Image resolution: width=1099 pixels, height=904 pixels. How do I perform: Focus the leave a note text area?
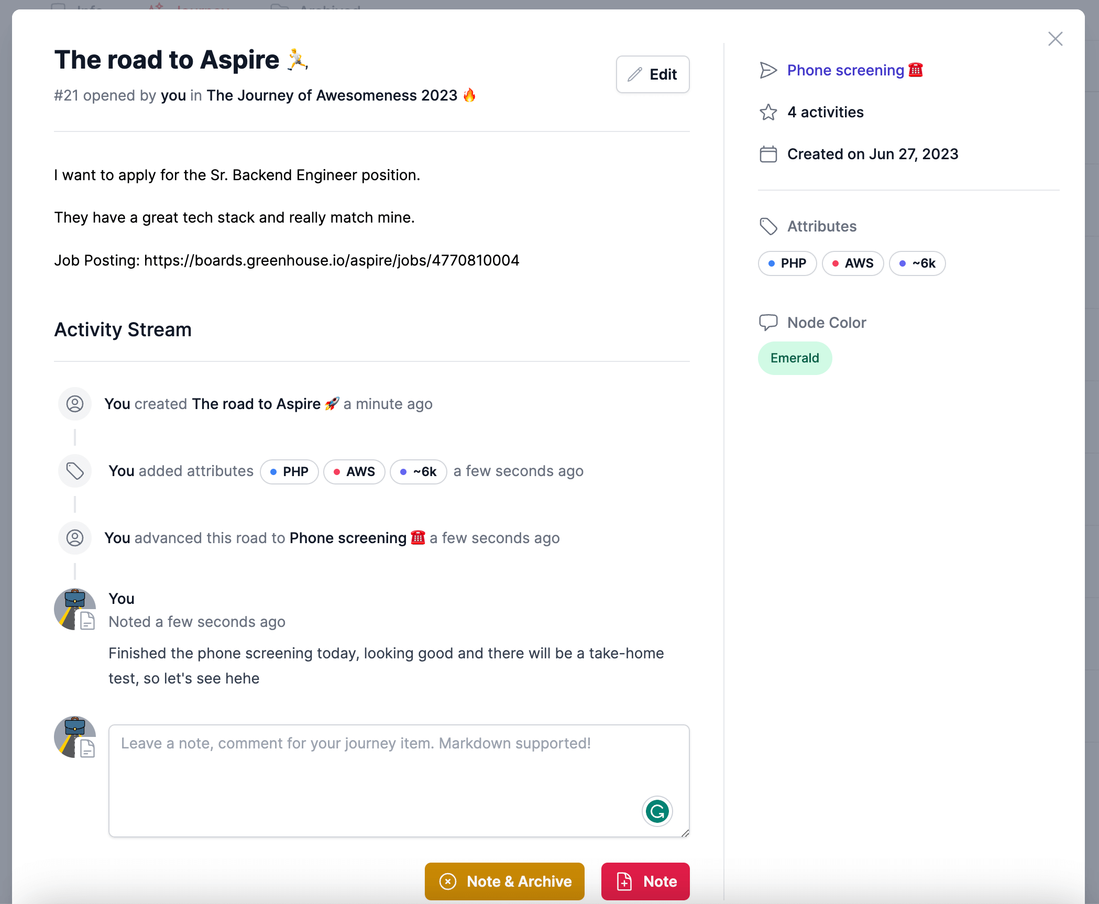point(399,780)
